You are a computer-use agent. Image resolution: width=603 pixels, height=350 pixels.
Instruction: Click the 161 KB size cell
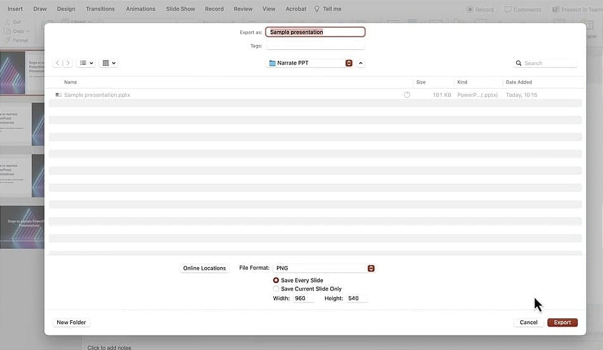[442, 95]
